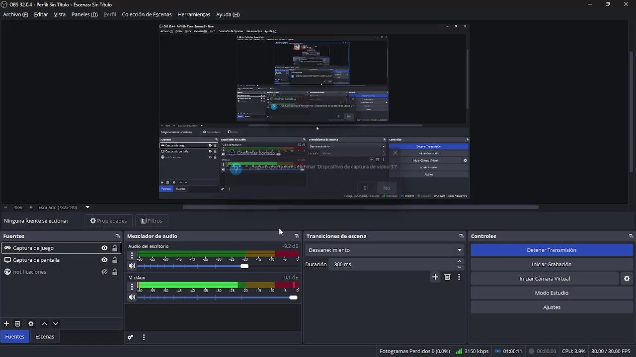Click Captura de pantalla monitor icon

[7, 260]
